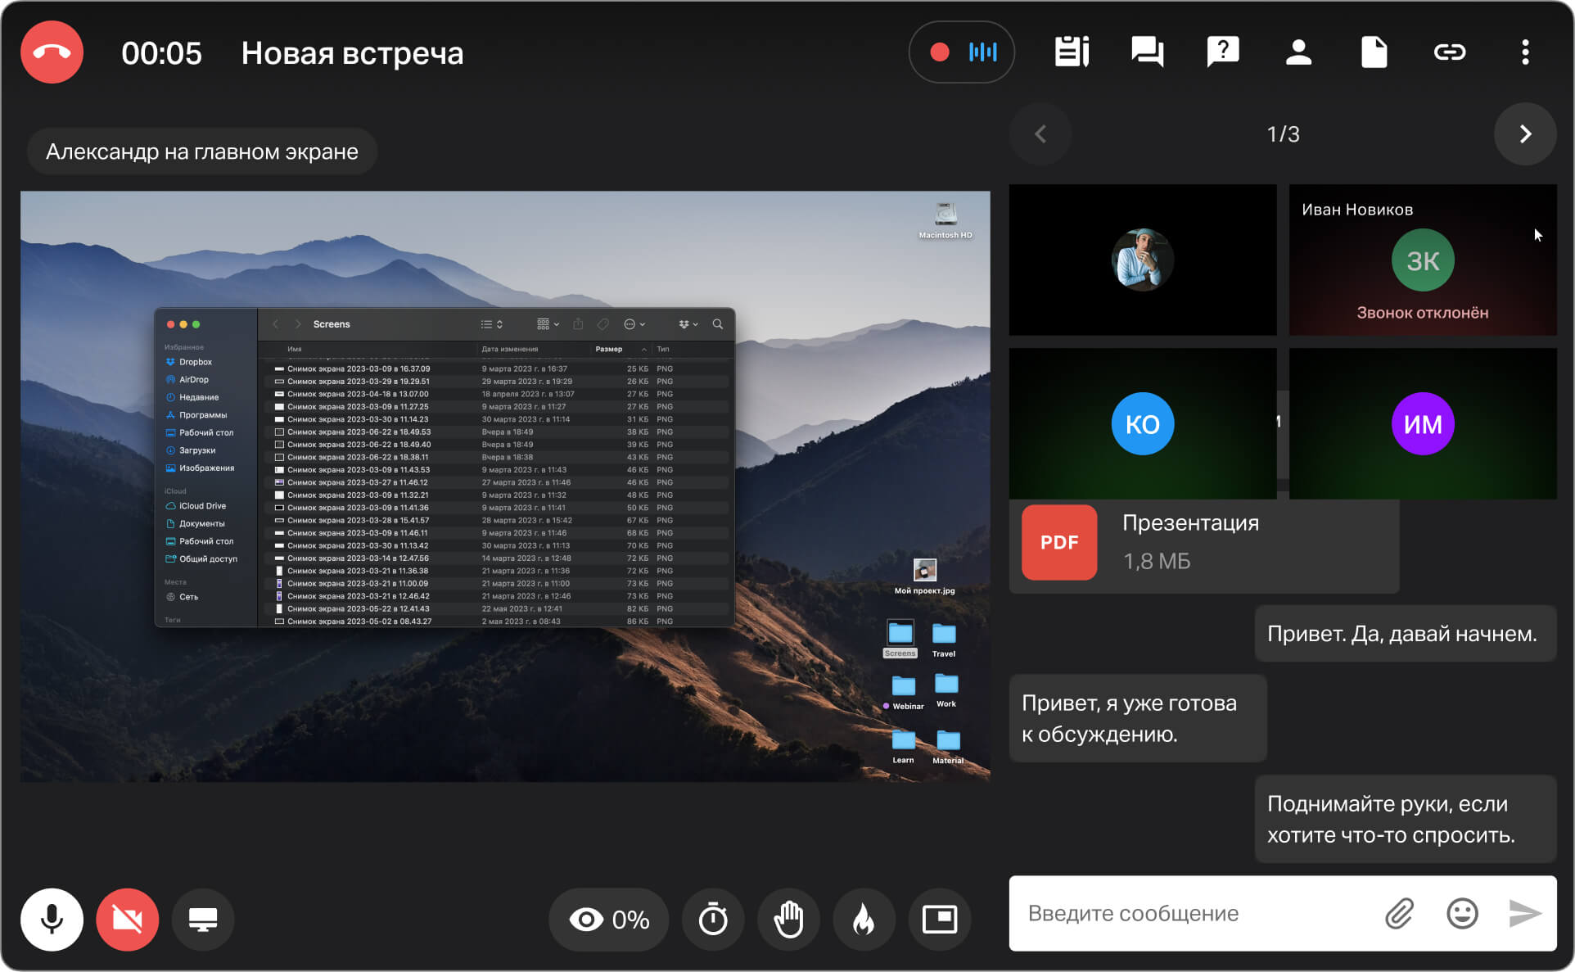Screen dimensions: 1575x972
Task: Open the Work desktop folder
Action: [x=946, y=690]
